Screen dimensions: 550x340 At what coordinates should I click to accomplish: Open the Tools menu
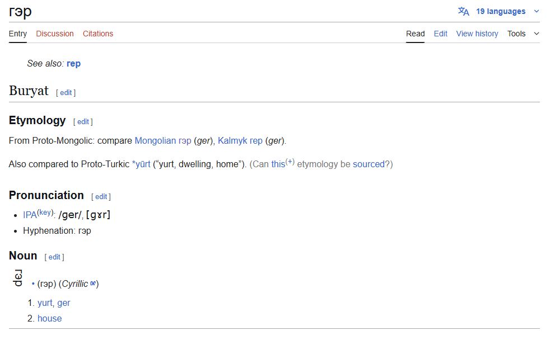[516, 34]
